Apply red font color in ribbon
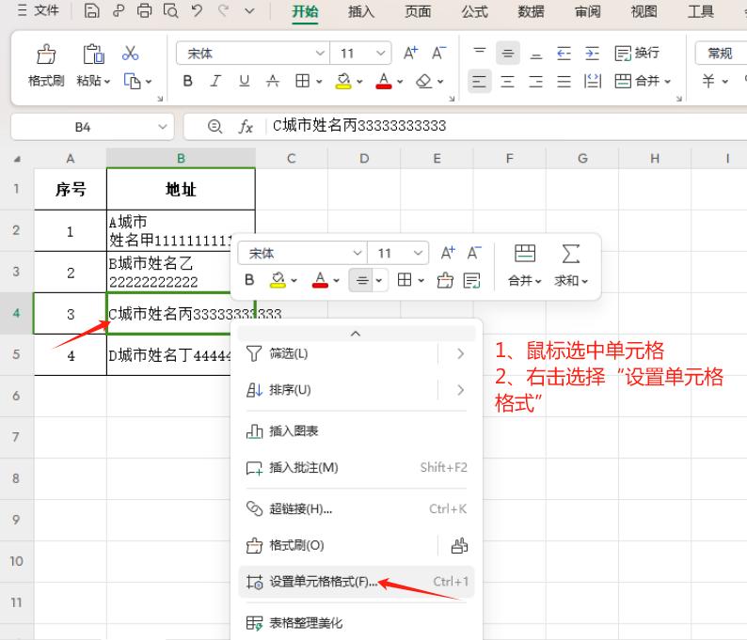This screenshot has width=747, height=640. [x=384, y=82]
